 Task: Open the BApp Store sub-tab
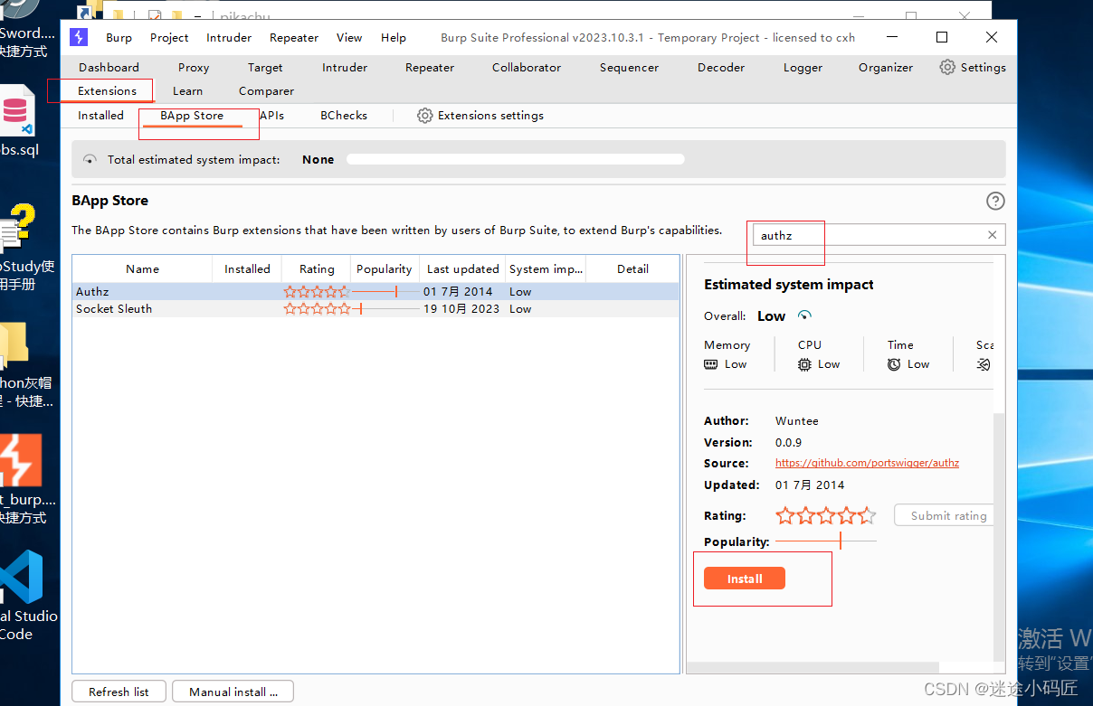[192, 115]
